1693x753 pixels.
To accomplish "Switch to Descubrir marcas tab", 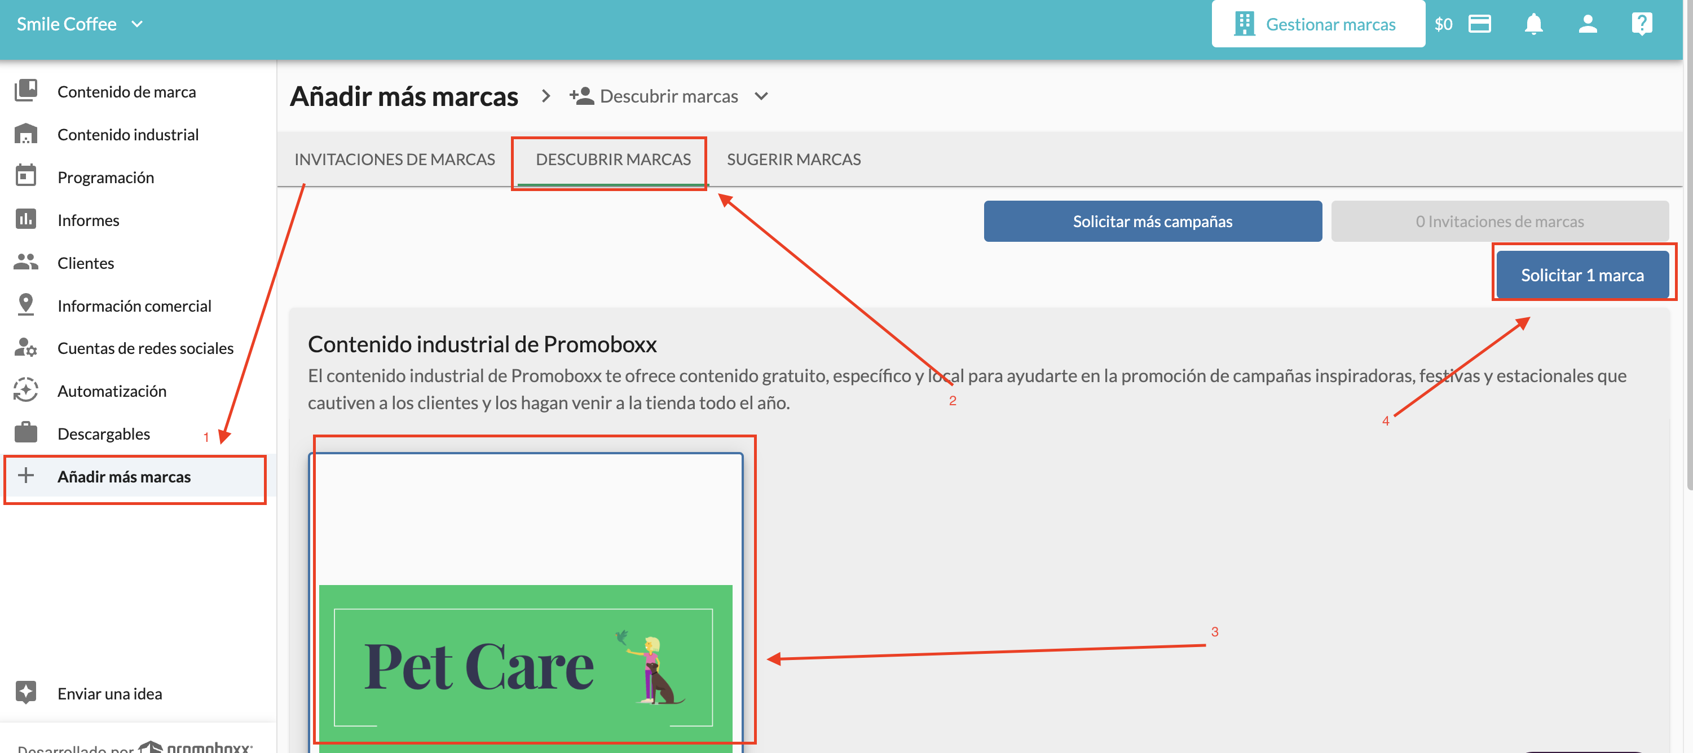I will click(x=612, y=159).
